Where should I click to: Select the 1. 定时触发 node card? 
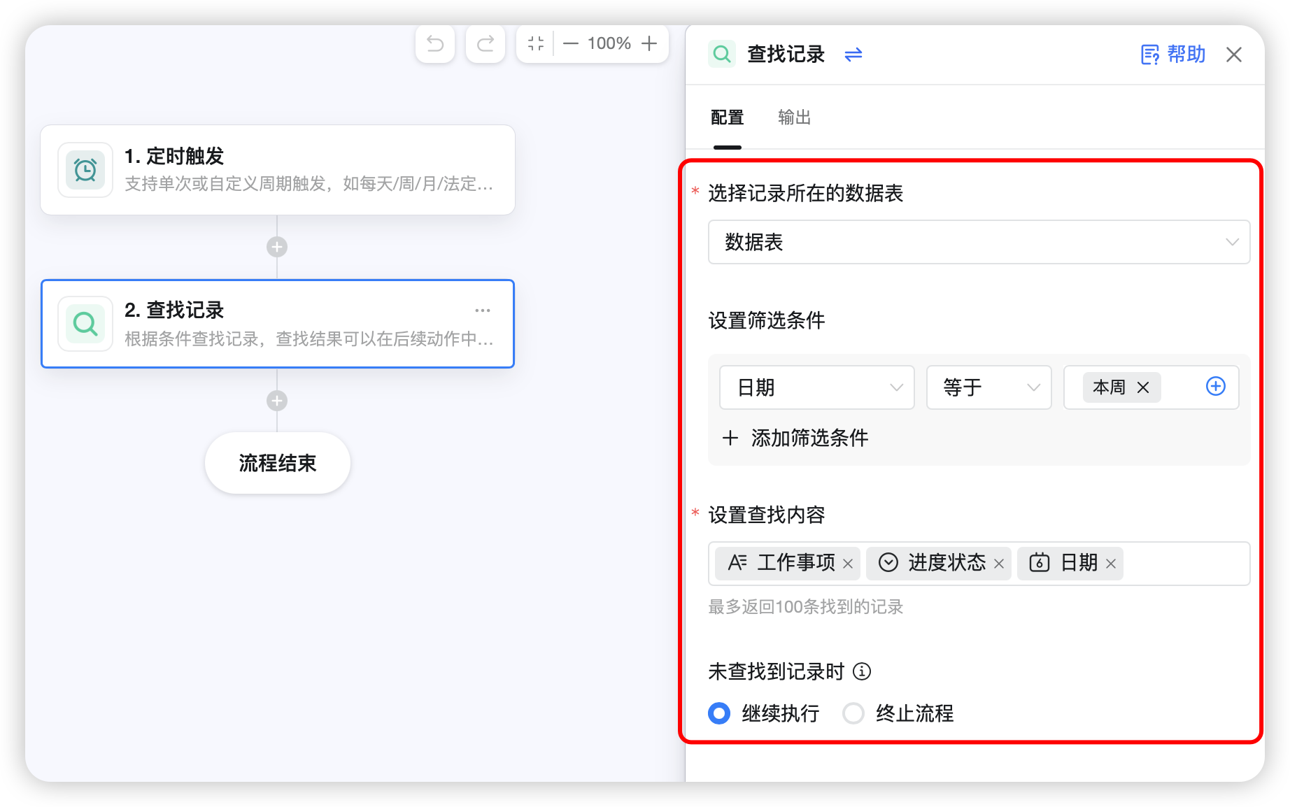(x=278, y=170)
